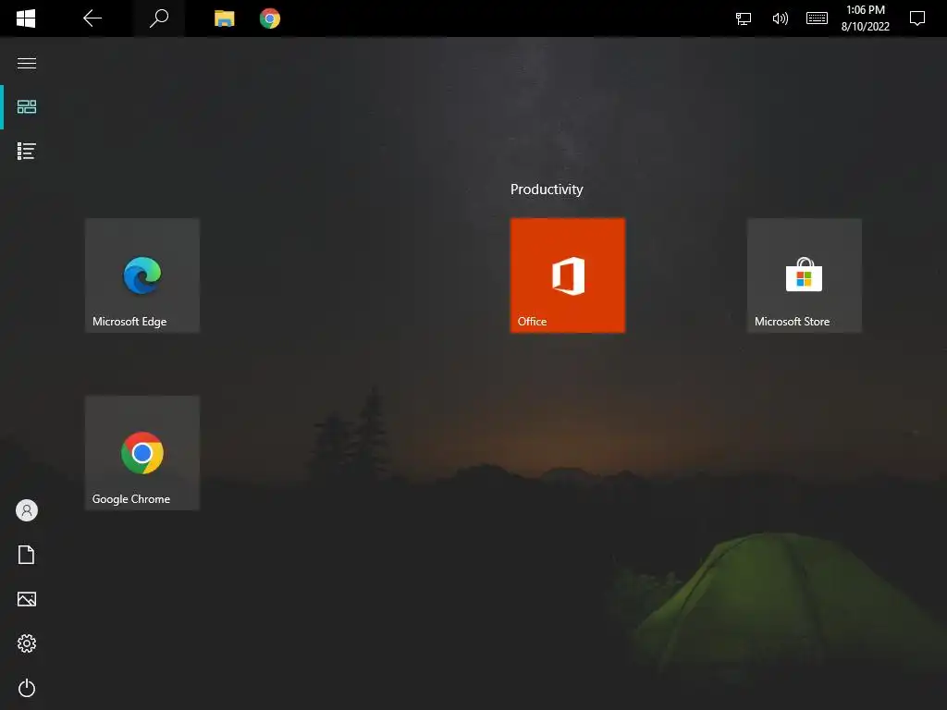Image resolution: width=947 pixels, height=710 pixels.
Task: Open the orange Office tile
Action: tap(568, 275)
